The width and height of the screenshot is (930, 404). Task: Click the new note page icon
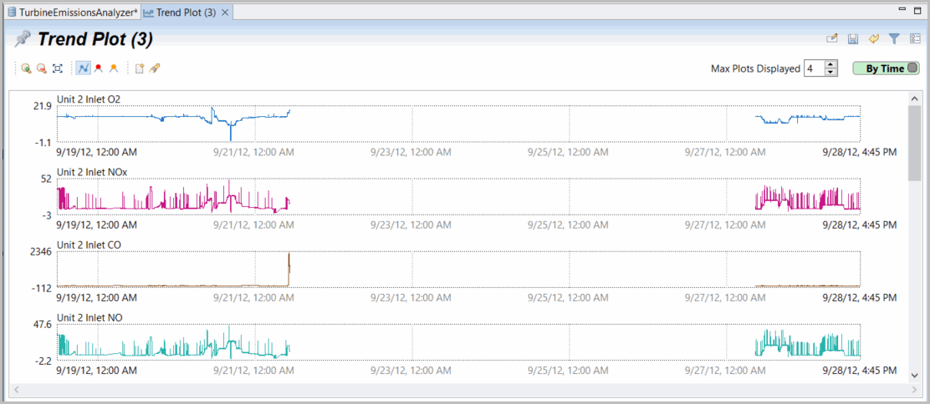(x=140, y=68)
